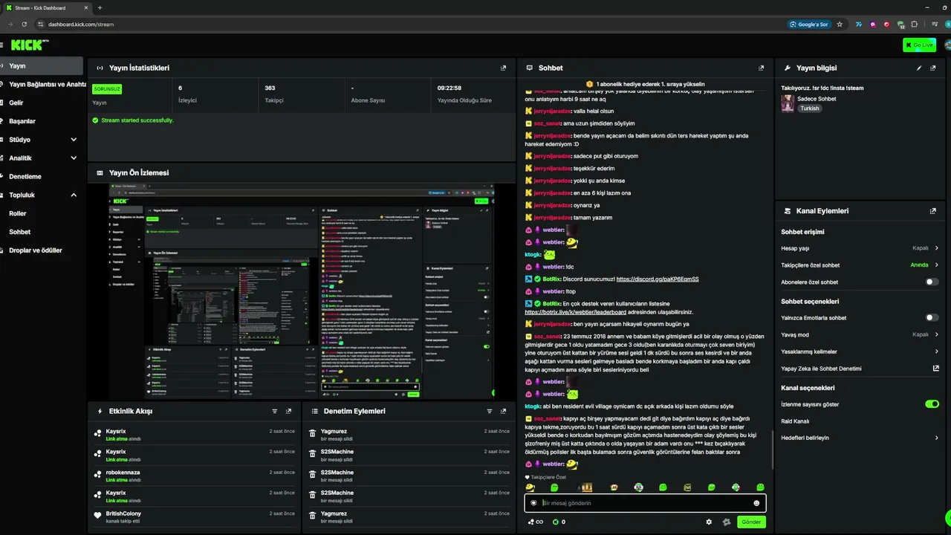Open Yavaş mod setting options

860,334
